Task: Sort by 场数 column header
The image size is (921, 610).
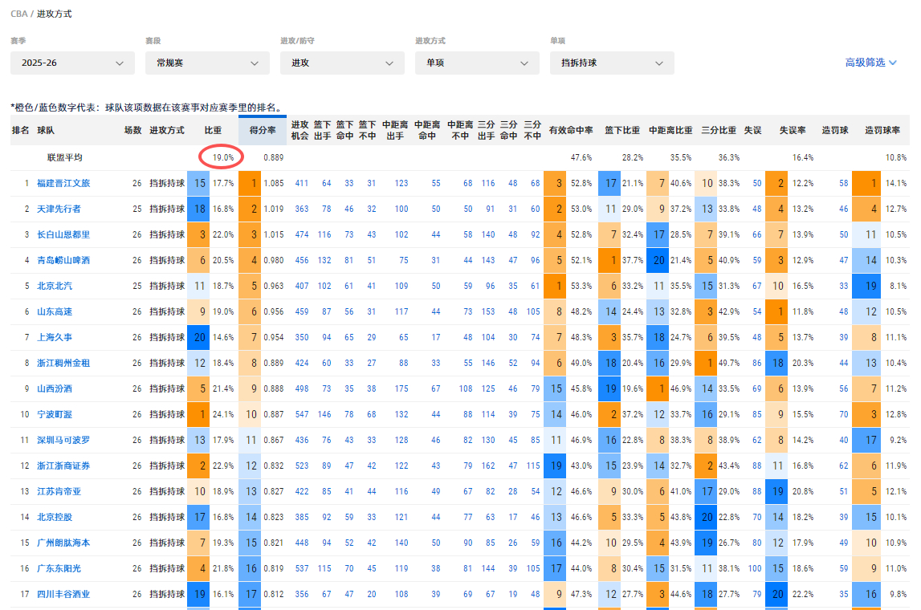Action: tap(132, 130)
